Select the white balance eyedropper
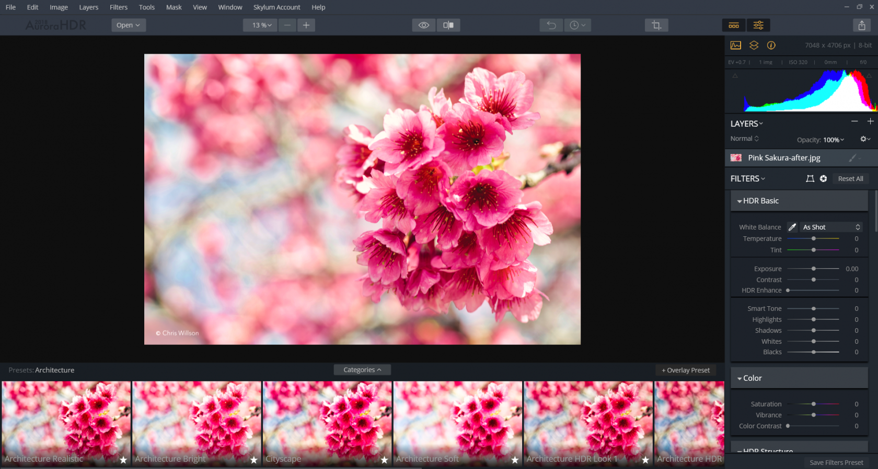 tap(792, 227)
